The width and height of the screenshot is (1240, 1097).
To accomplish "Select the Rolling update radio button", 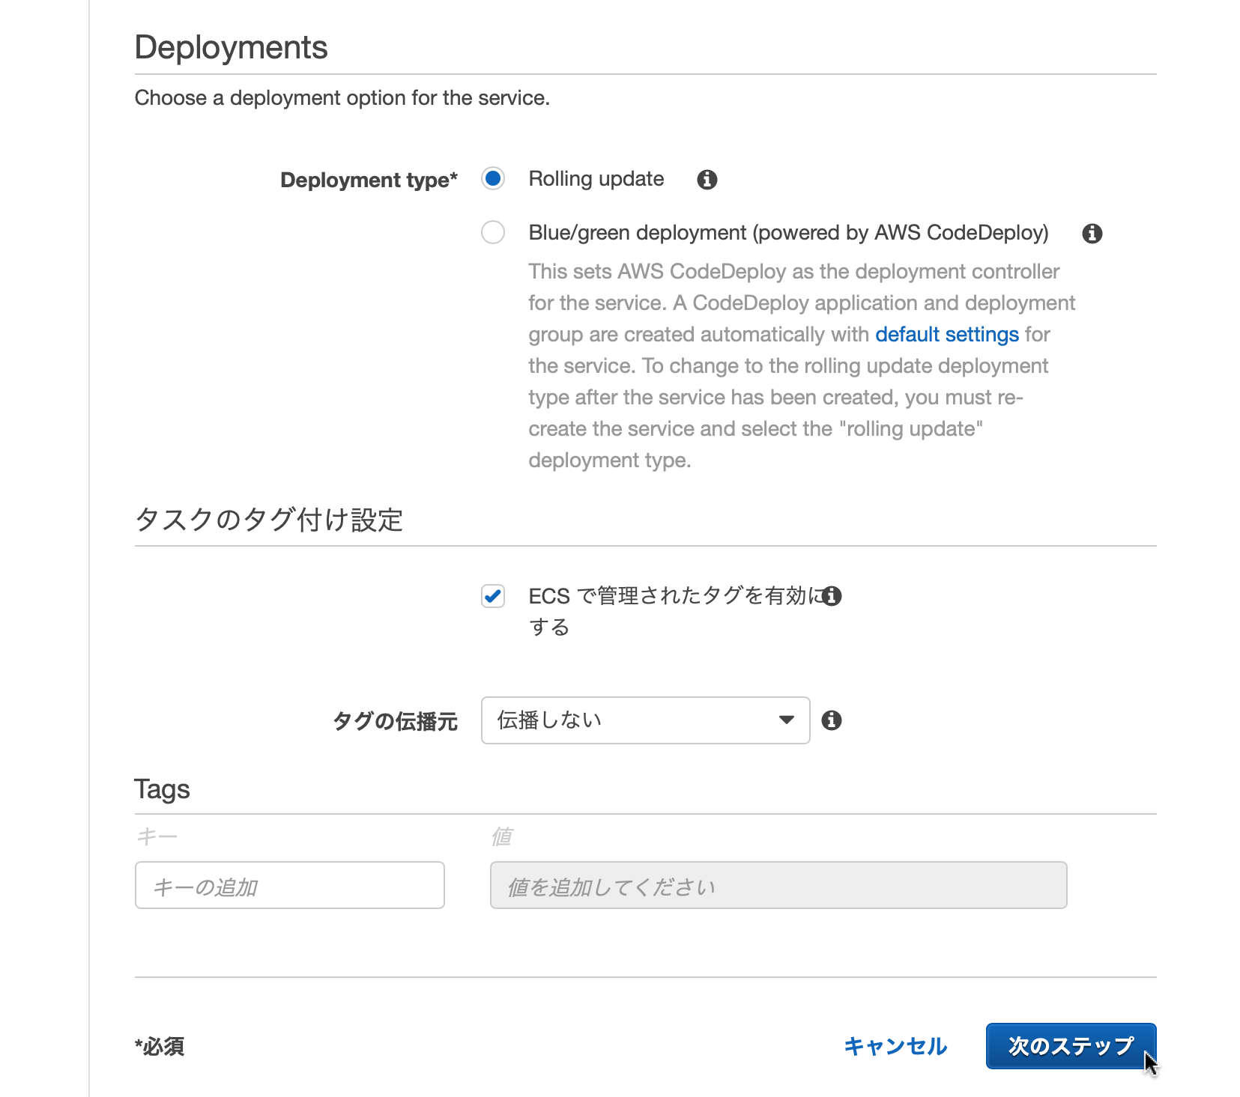I will click(x=492, y=178).
